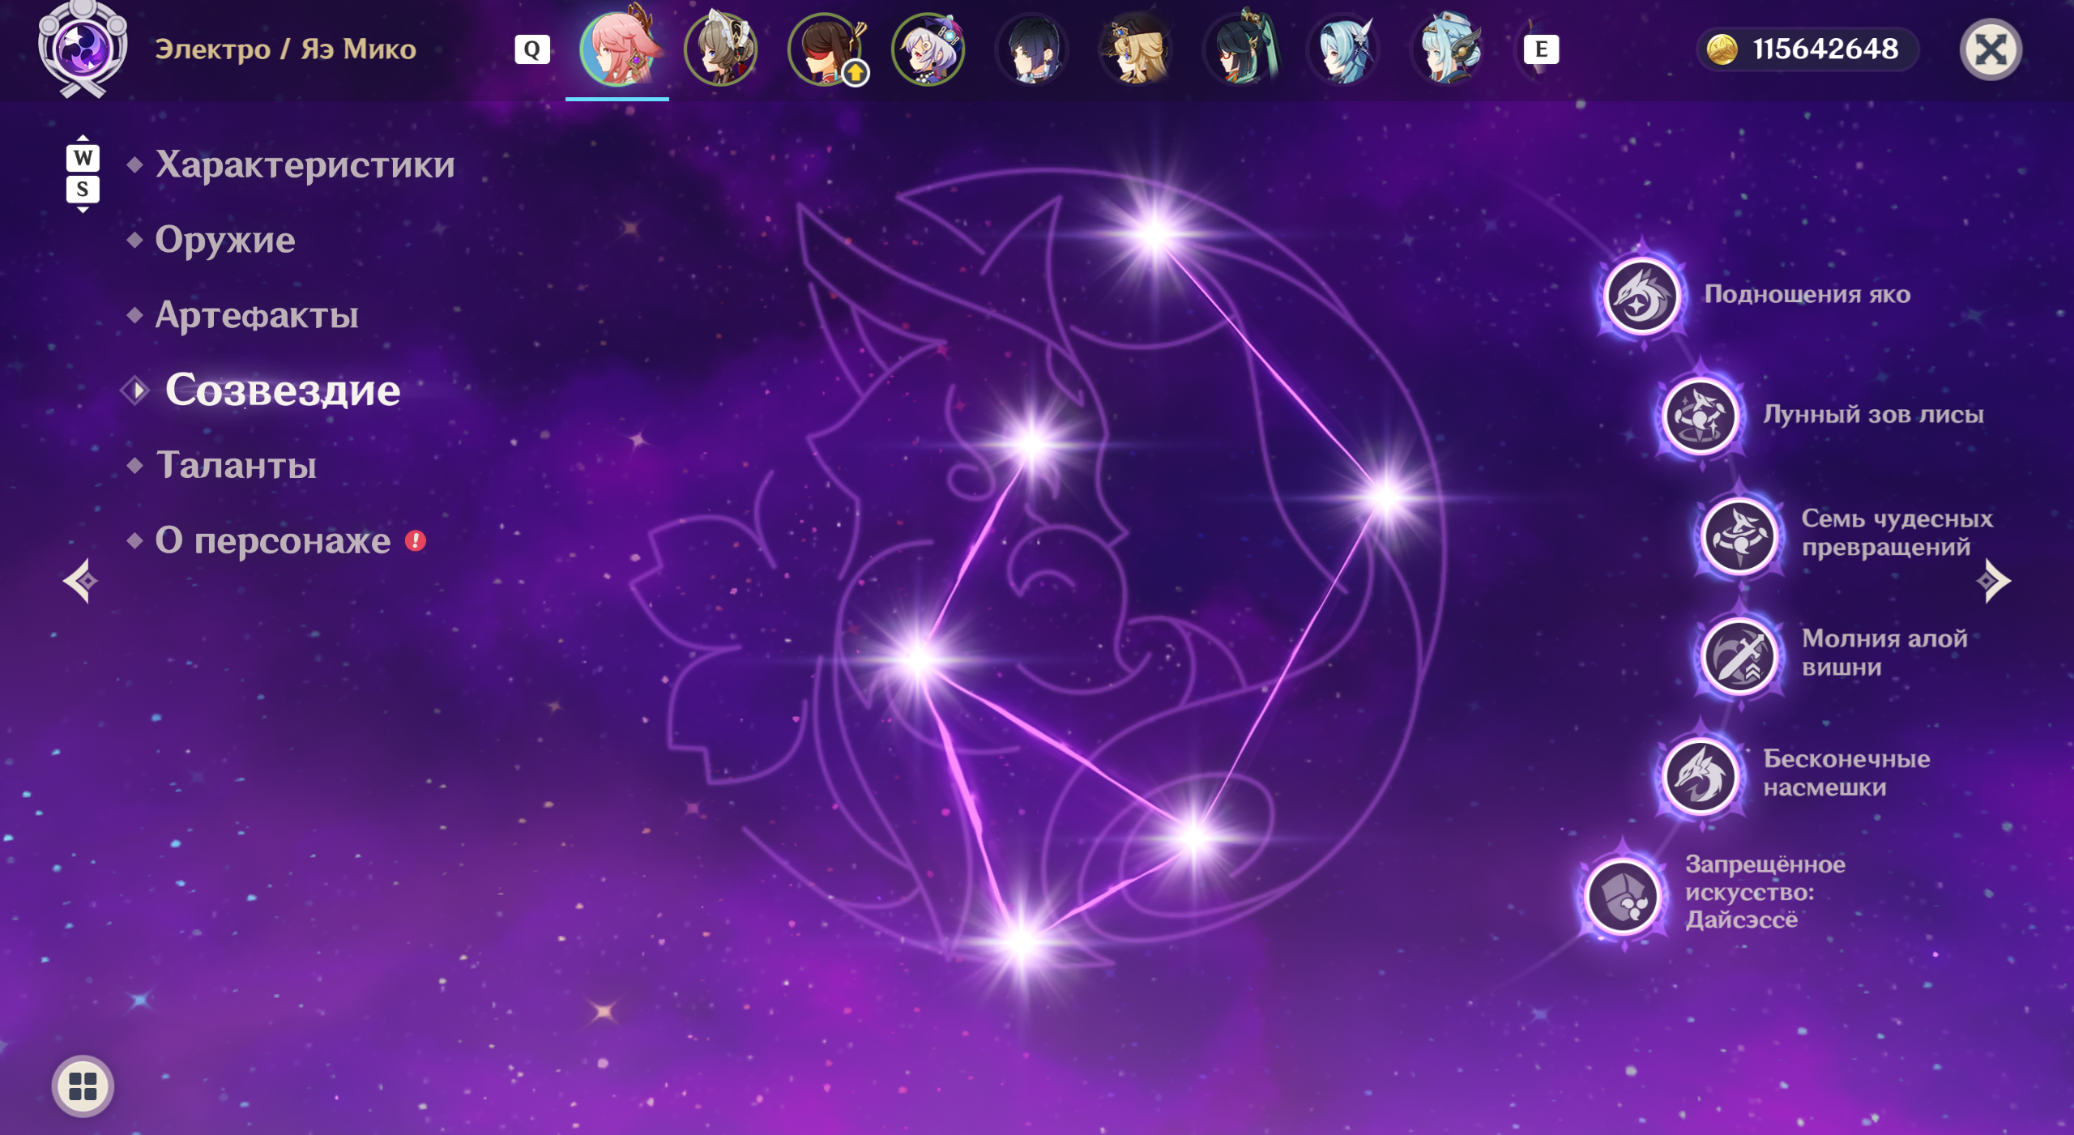Image resolution: width=2074 pixels, height=1135 pixels.
Task: Click the rightmost star of the constellation
Action: (x=1387, y=496)
